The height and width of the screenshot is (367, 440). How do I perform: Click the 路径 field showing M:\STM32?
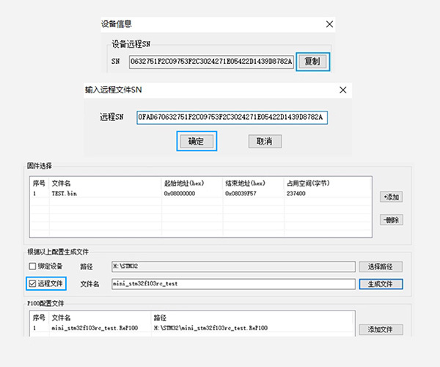[x=232, y=266]
